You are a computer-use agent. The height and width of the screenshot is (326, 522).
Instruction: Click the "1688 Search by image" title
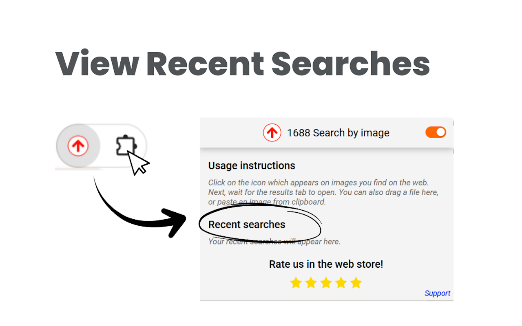click(x=338, y=133)
